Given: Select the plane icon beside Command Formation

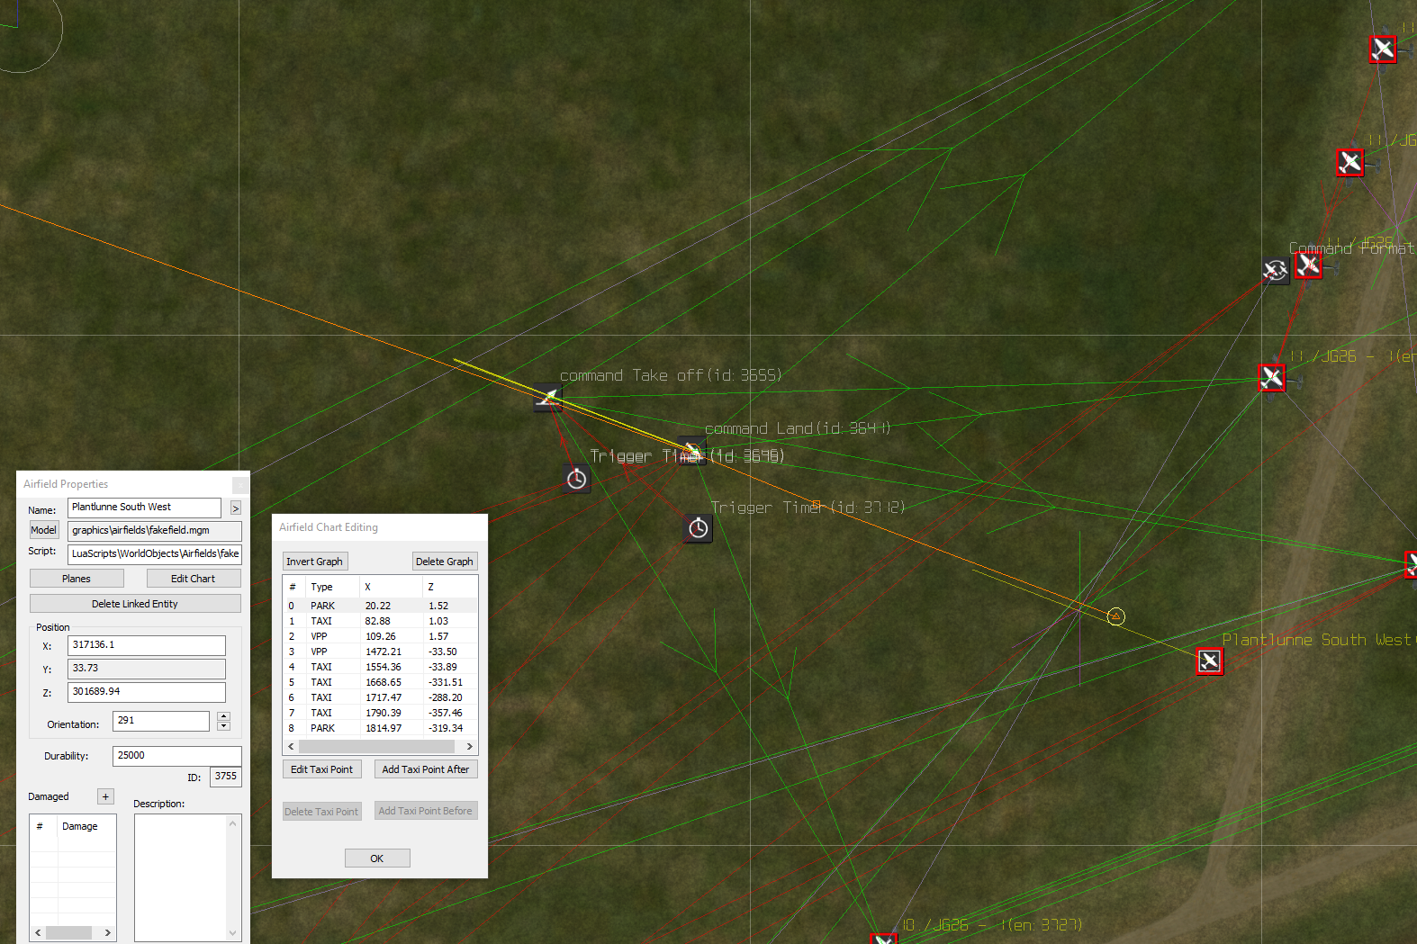Looking at the screenshot, I should pyautogui.click(x=1308, y=265).
